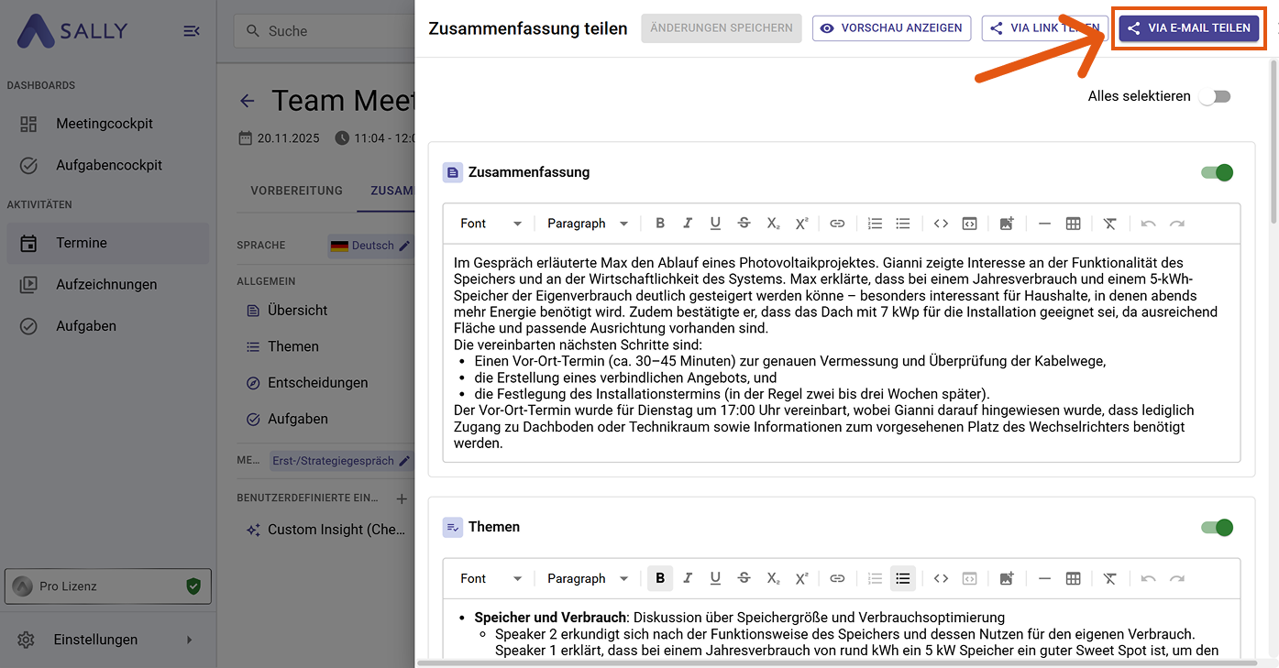
Task: Click Italic icon in Zusammenfassung editor toolbar
Action: point(688,224)
